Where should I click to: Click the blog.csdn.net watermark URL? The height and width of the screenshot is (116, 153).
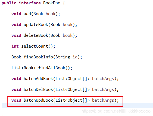[x=116, y=111]
